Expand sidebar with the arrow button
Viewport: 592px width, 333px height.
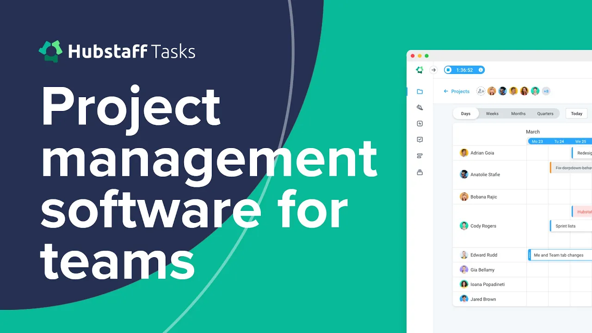[433, 70]
